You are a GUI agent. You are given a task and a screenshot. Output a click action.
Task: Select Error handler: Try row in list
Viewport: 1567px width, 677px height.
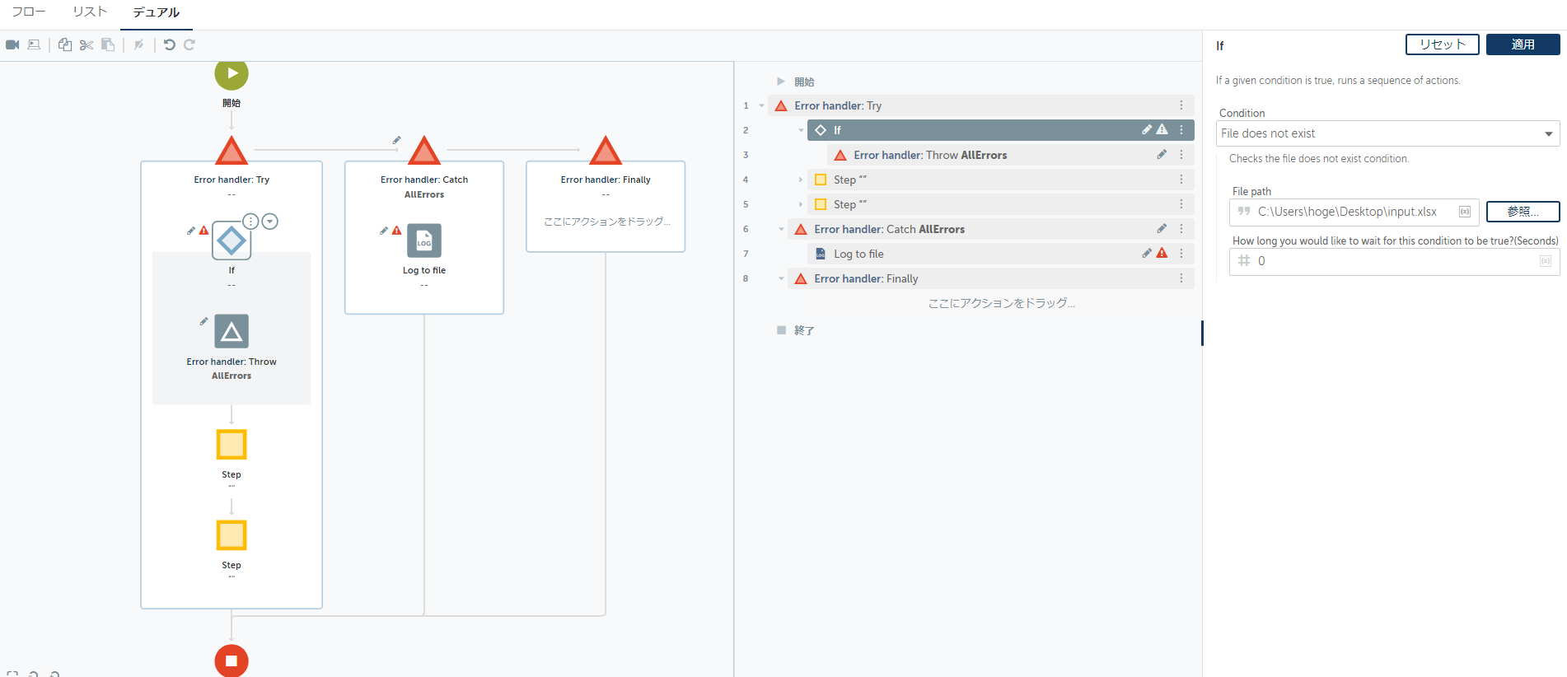click(x=980, y=105)
